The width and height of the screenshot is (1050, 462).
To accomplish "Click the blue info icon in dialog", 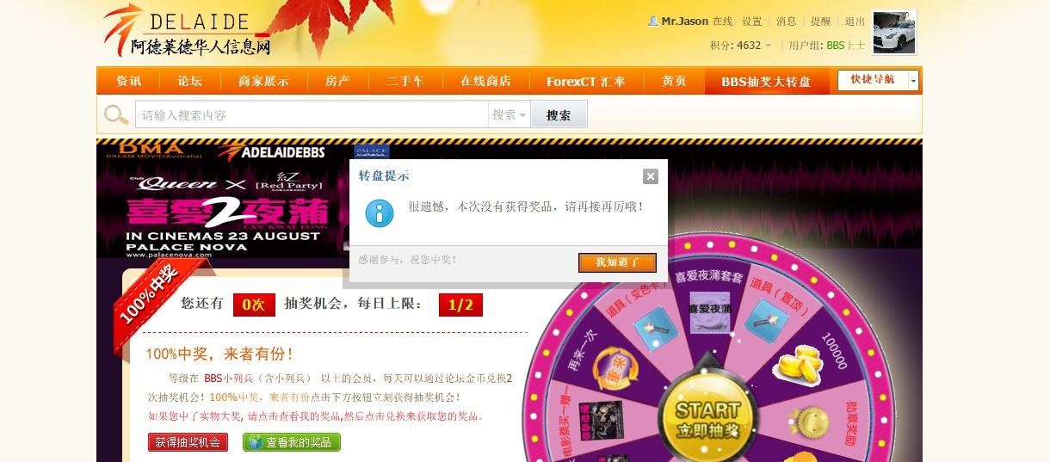I will [x=380, y=213].
